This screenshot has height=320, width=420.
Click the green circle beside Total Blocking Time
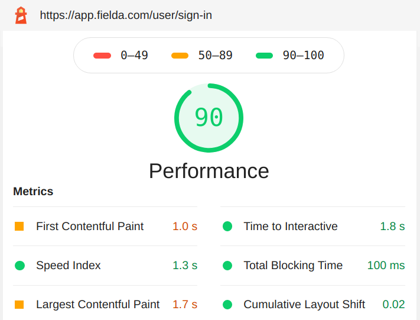pyautogui.click(x=227, y=266)
